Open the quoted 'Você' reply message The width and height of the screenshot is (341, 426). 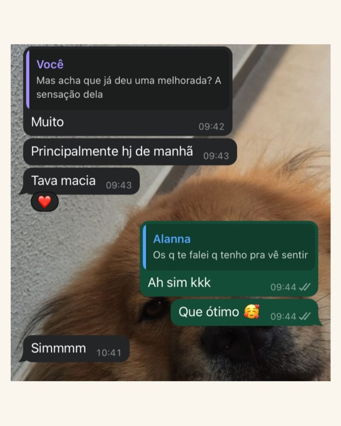pos(127,79)
